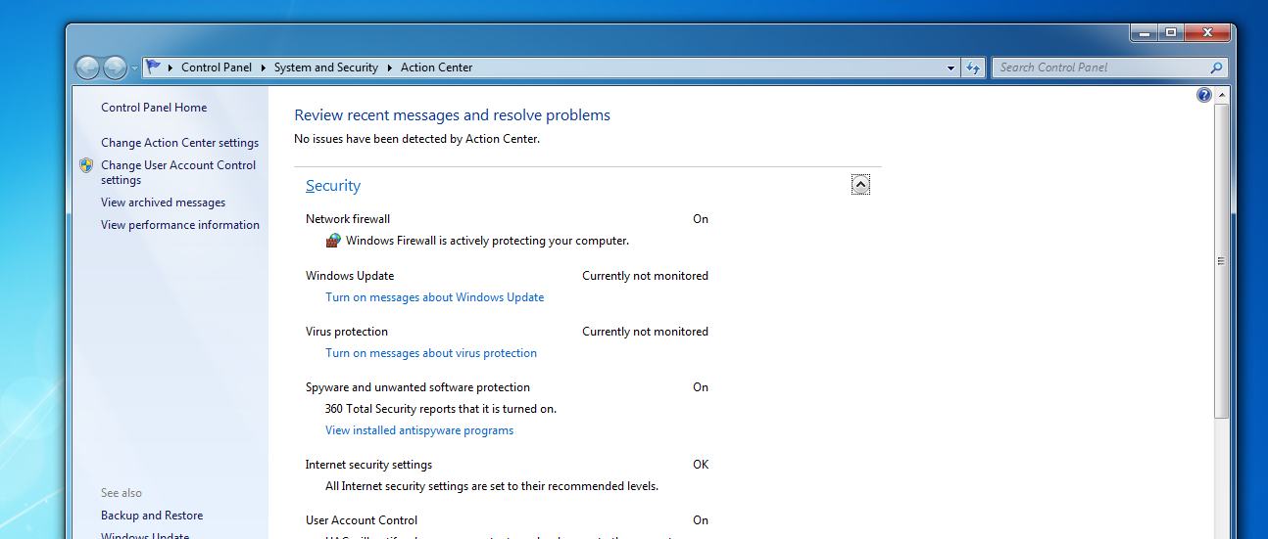Click the User Account Control label
This screenshot has height=539, width=1268.
point(362,520)
